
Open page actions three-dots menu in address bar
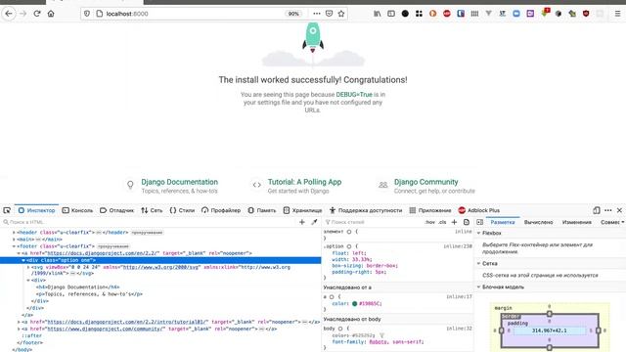(317, 14)
